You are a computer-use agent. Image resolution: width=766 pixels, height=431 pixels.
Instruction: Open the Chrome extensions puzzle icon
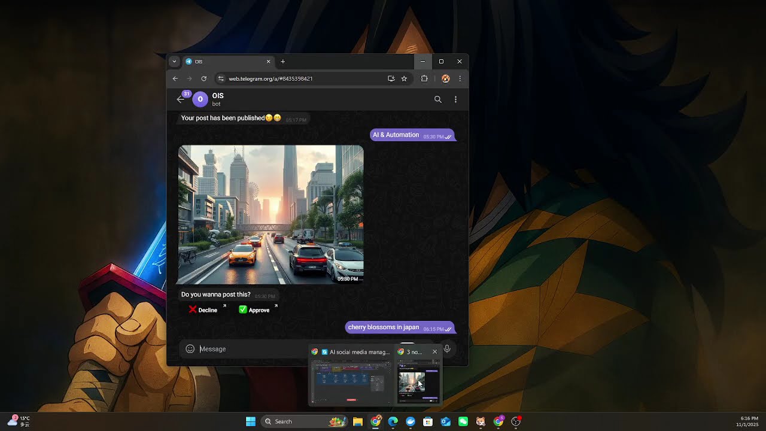pyautogui.click(x=424, y=78)
